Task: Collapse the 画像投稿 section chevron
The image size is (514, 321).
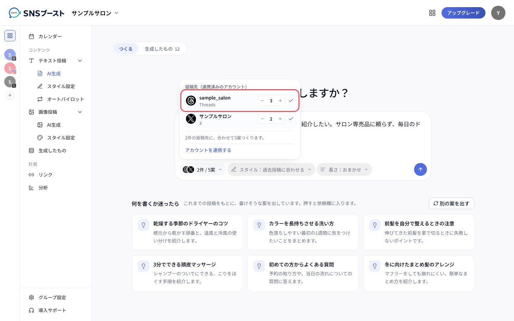Action: (80, 112)
